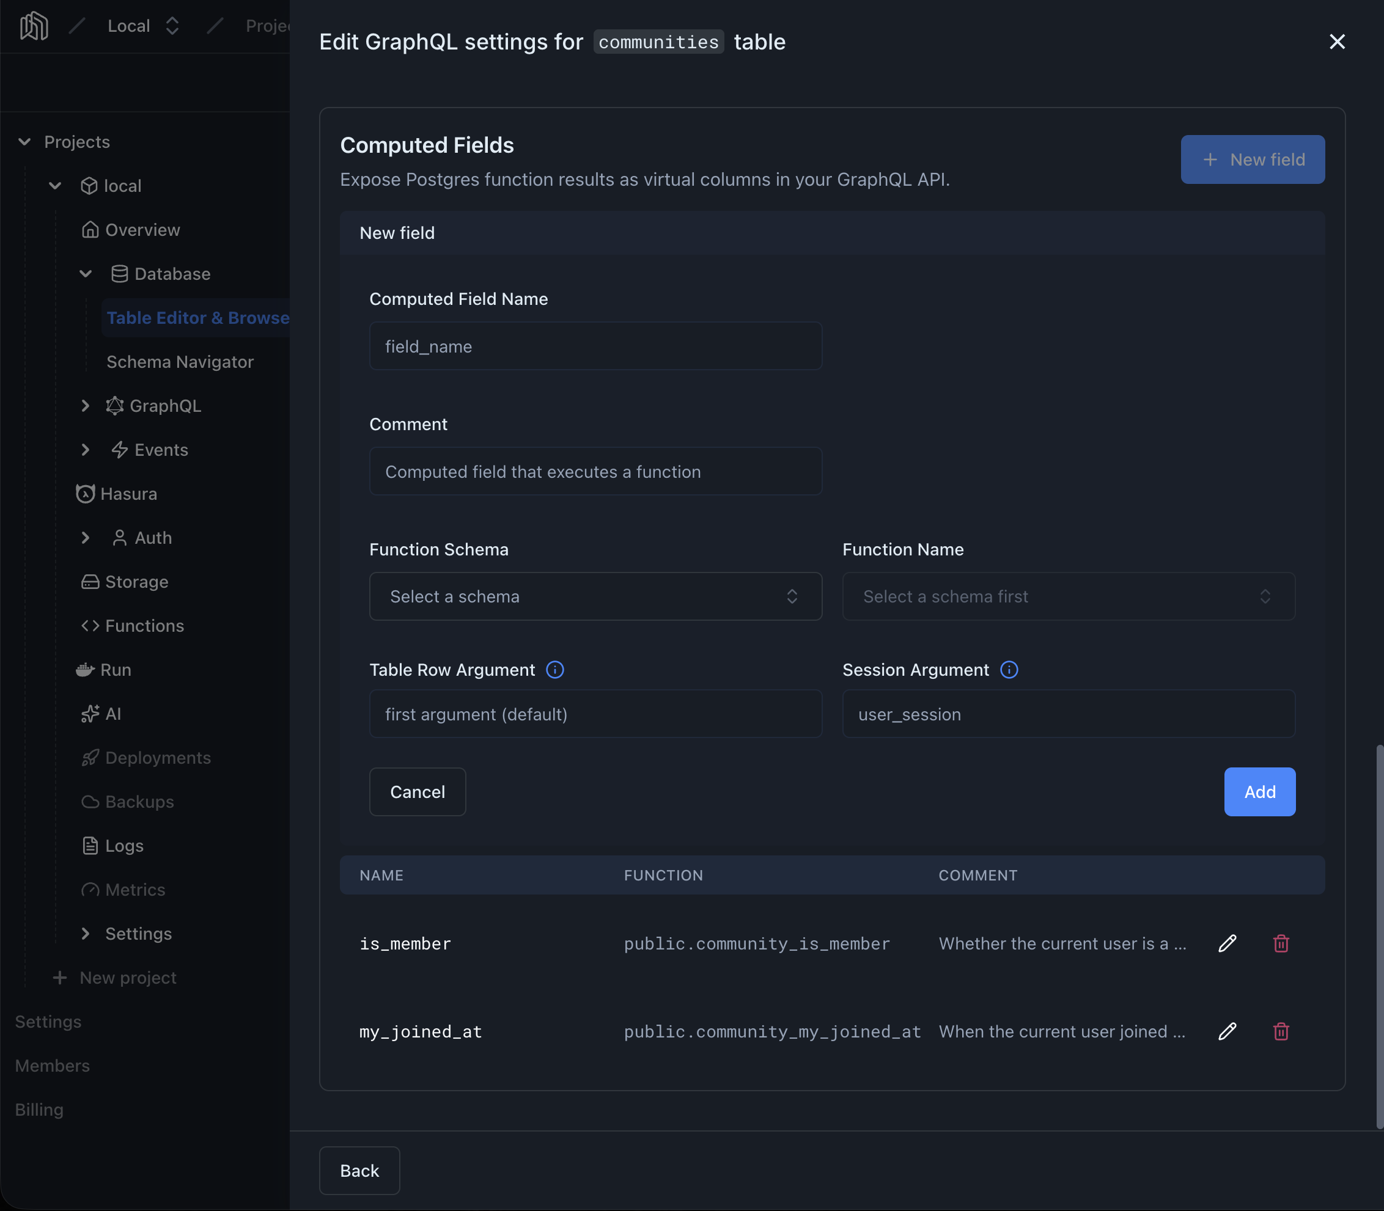Image resolution: width=1384 pixels, height=1211 pixels.
Task: Expand the project Settings chevron
Action: point(85,933)
